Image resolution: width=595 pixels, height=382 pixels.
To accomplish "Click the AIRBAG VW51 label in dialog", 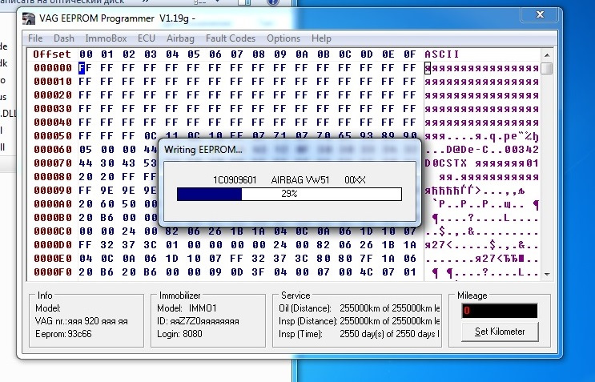I will coord(300,180).
